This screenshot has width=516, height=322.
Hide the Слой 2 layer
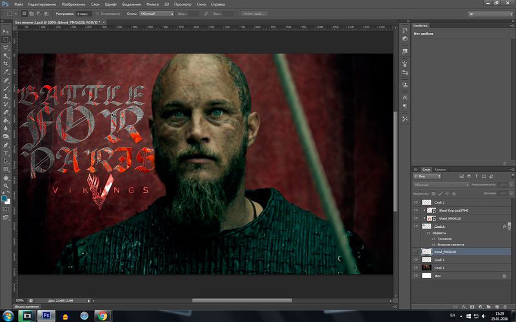416,202
